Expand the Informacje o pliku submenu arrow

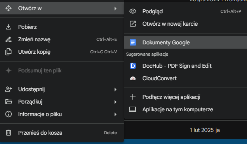click(115, 114)
